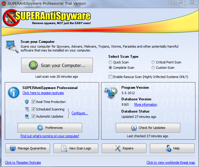Click the title bar application icon
This screenshot has height=167, width=199.
click(4, 4)
